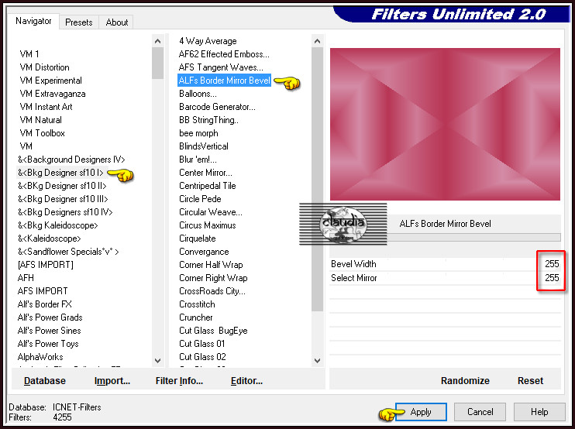Choose Cut Glass BugEye filter
This screenshot has width=575, height=429.
tap(213, 331)
